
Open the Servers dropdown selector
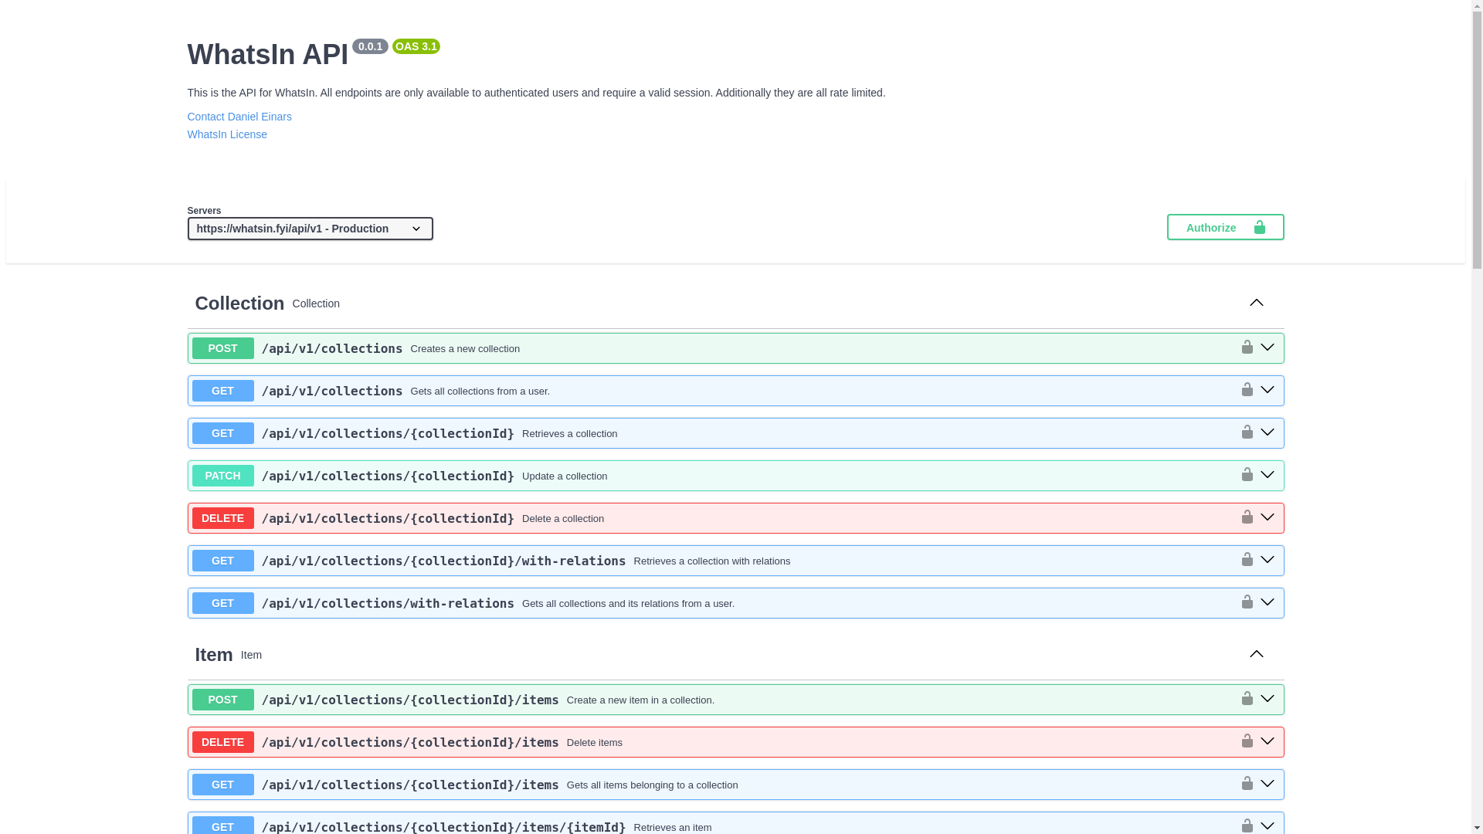310,229
